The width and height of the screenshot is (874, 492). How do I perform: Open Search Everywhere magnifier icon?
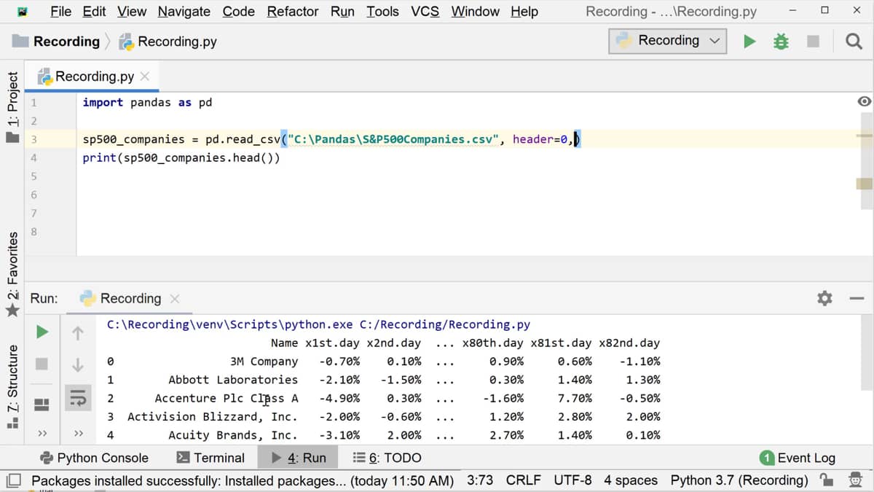tap(854, 42)
